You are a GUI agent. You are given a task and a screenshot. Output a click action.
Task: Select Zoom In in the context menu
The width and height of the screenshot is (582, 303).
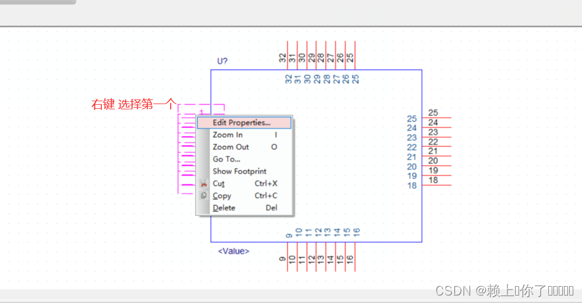(244, 135)
